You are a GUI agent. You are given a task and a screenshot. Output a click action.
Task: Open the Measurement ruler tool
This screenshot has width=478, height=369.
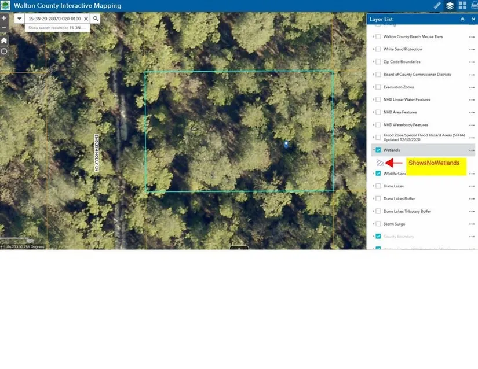tap(437, 6)
